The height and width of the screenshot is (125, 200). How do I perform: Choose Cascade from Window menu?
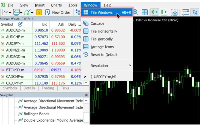pos(107,23)
